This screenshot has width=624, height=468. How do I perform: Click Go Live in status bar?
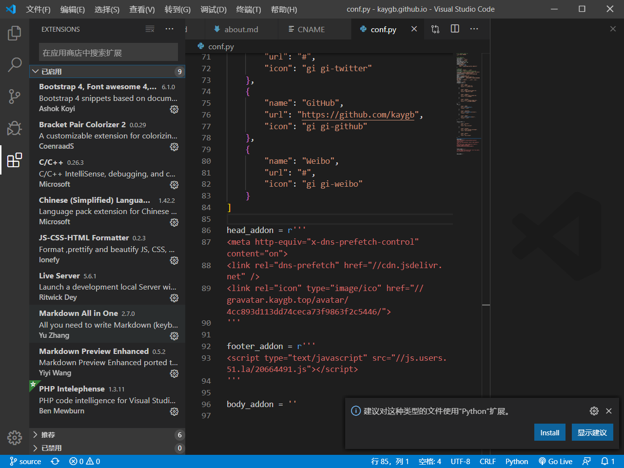(555, 461)
